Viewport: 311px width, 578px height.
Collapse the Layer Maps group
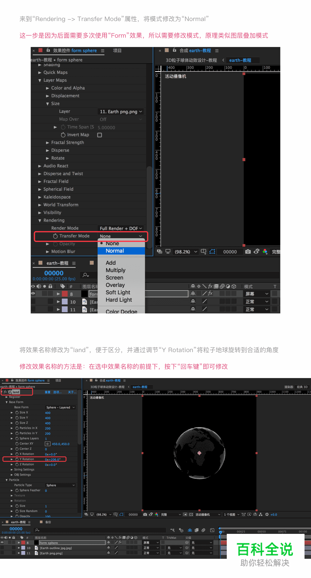coord(40,80)
